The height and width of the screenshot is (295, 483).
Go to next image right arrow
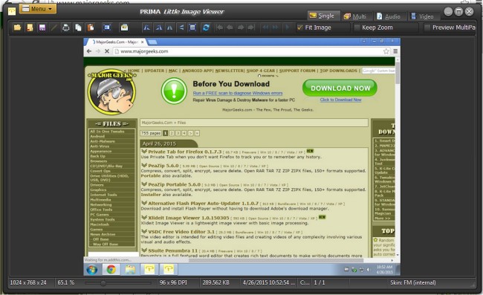[241, 27]
